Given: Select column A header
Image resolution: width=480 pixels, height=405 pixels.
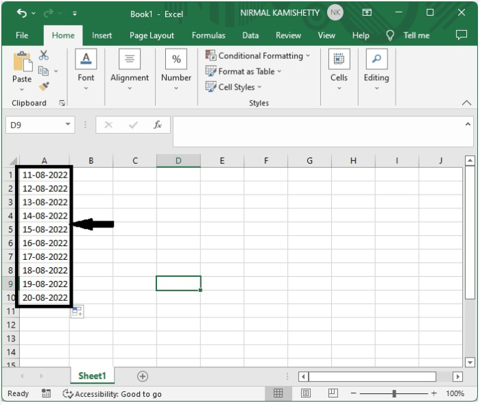Looking at the screenshot, I should click(x=45, y=161).
